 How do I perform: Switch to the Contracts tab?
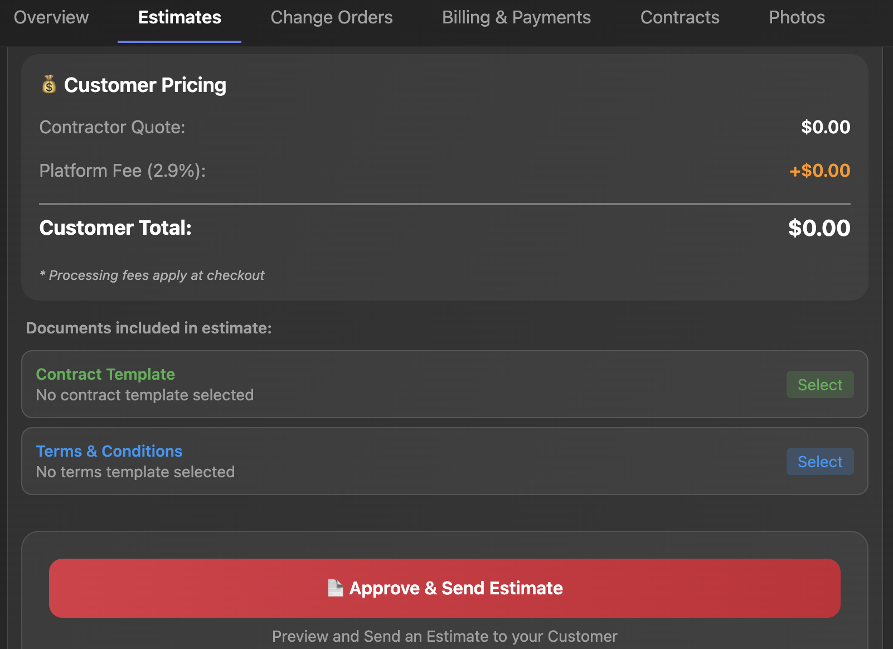[x=680, y=17]
